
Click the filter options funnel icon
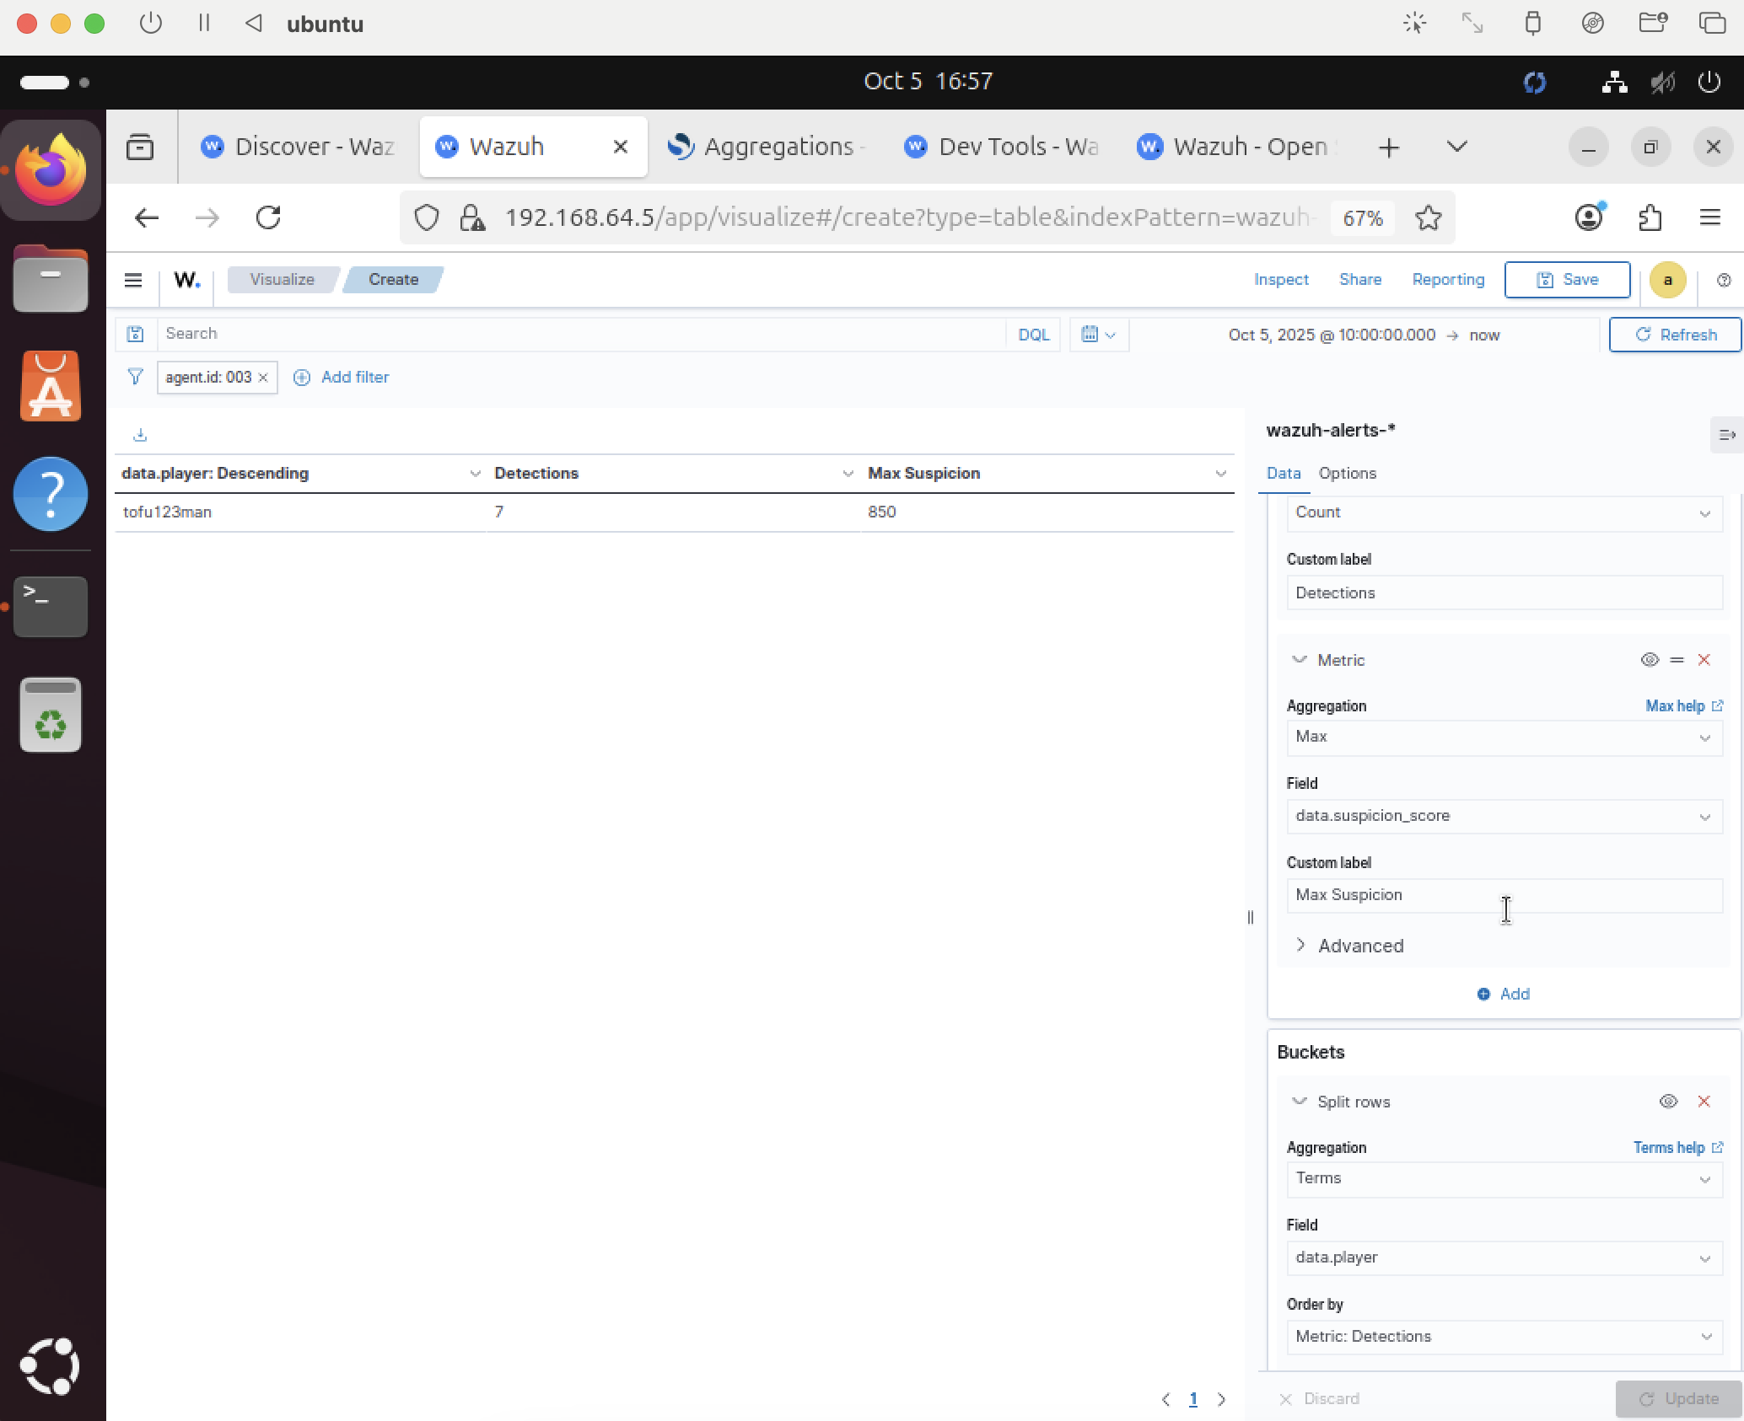click(135, 377)
